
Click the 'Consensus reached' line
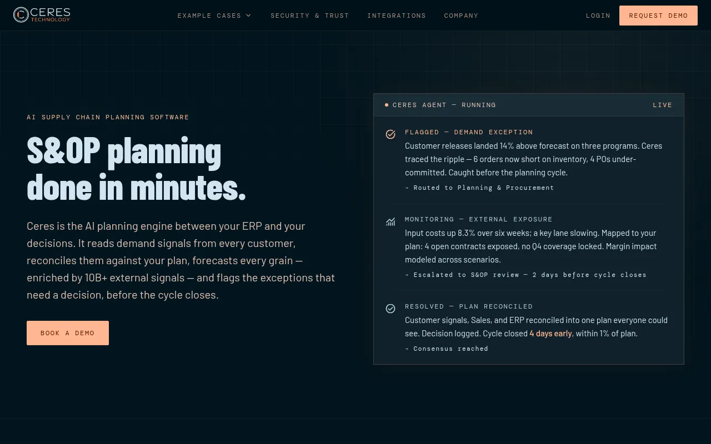click(x=447, y=349)
